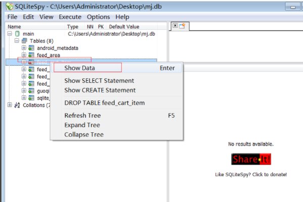Expand the android_metadata table node
Viewport: 303px width, 202px height.
pos(24,48)
